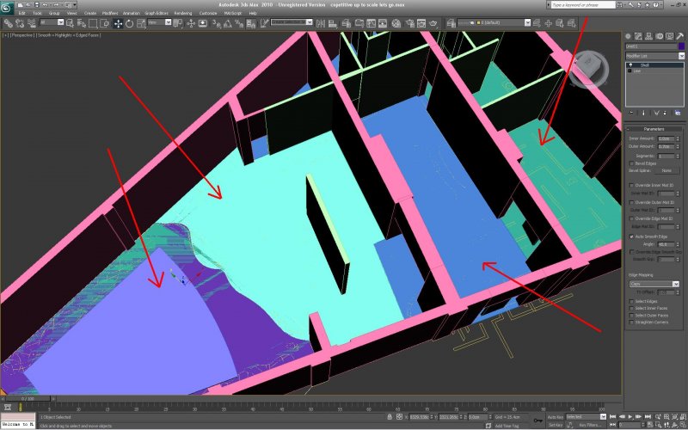Select the Move transform tool

[x=117, y=23]
